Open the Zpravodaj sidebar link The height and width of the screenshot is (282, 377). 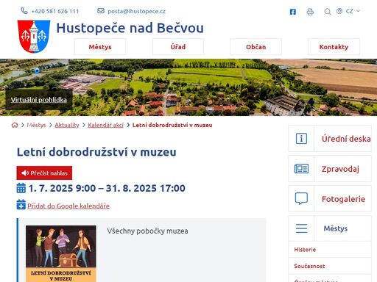(x=340, y=169)
